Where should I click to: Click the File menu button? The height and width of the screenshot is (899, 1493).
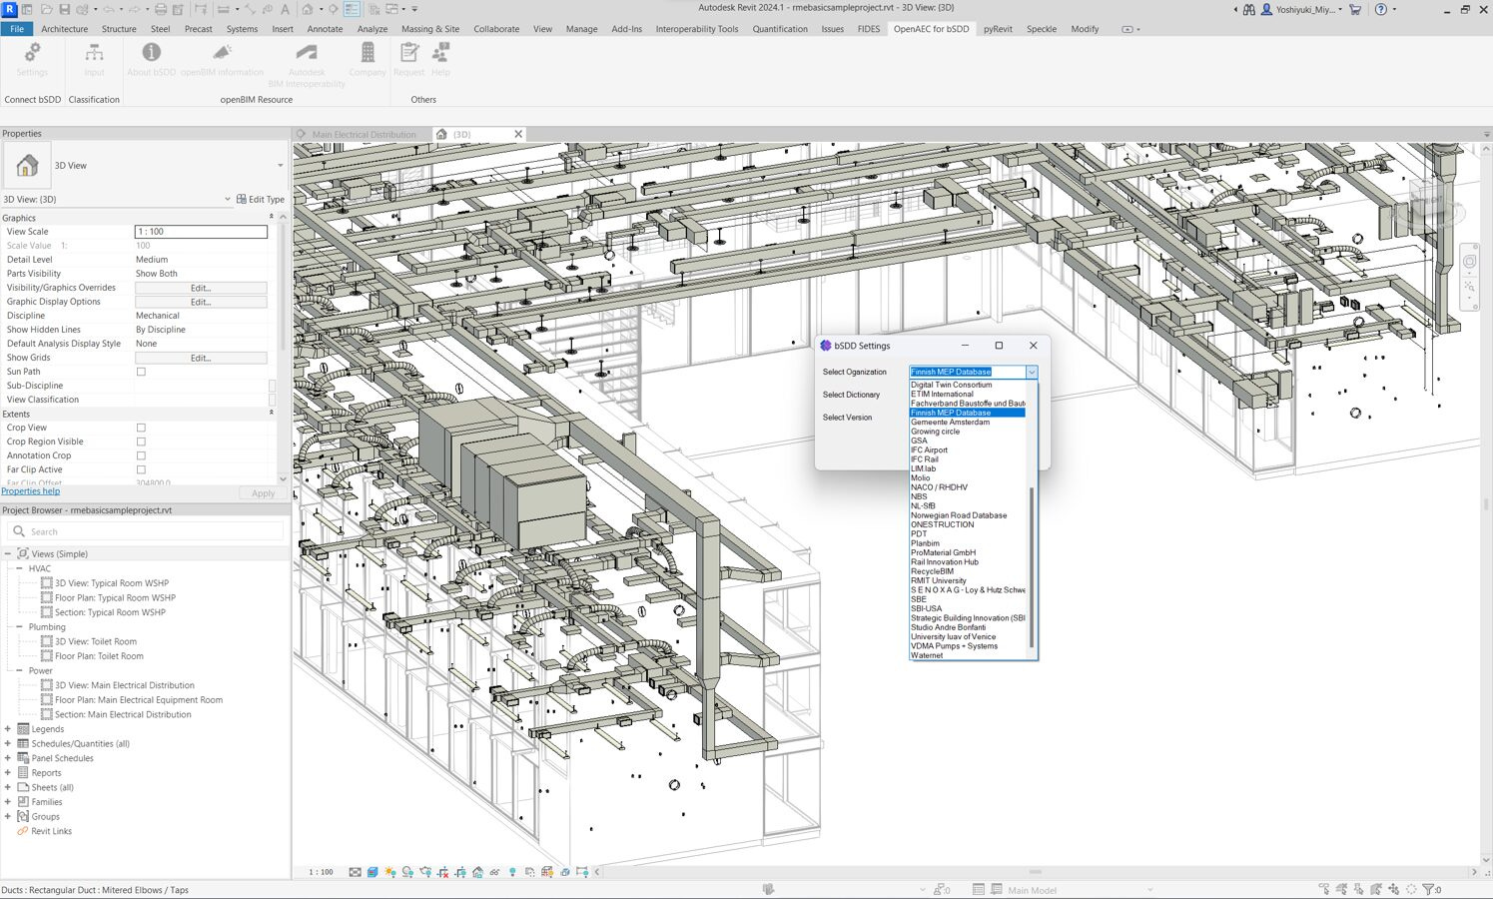[17, 29]
